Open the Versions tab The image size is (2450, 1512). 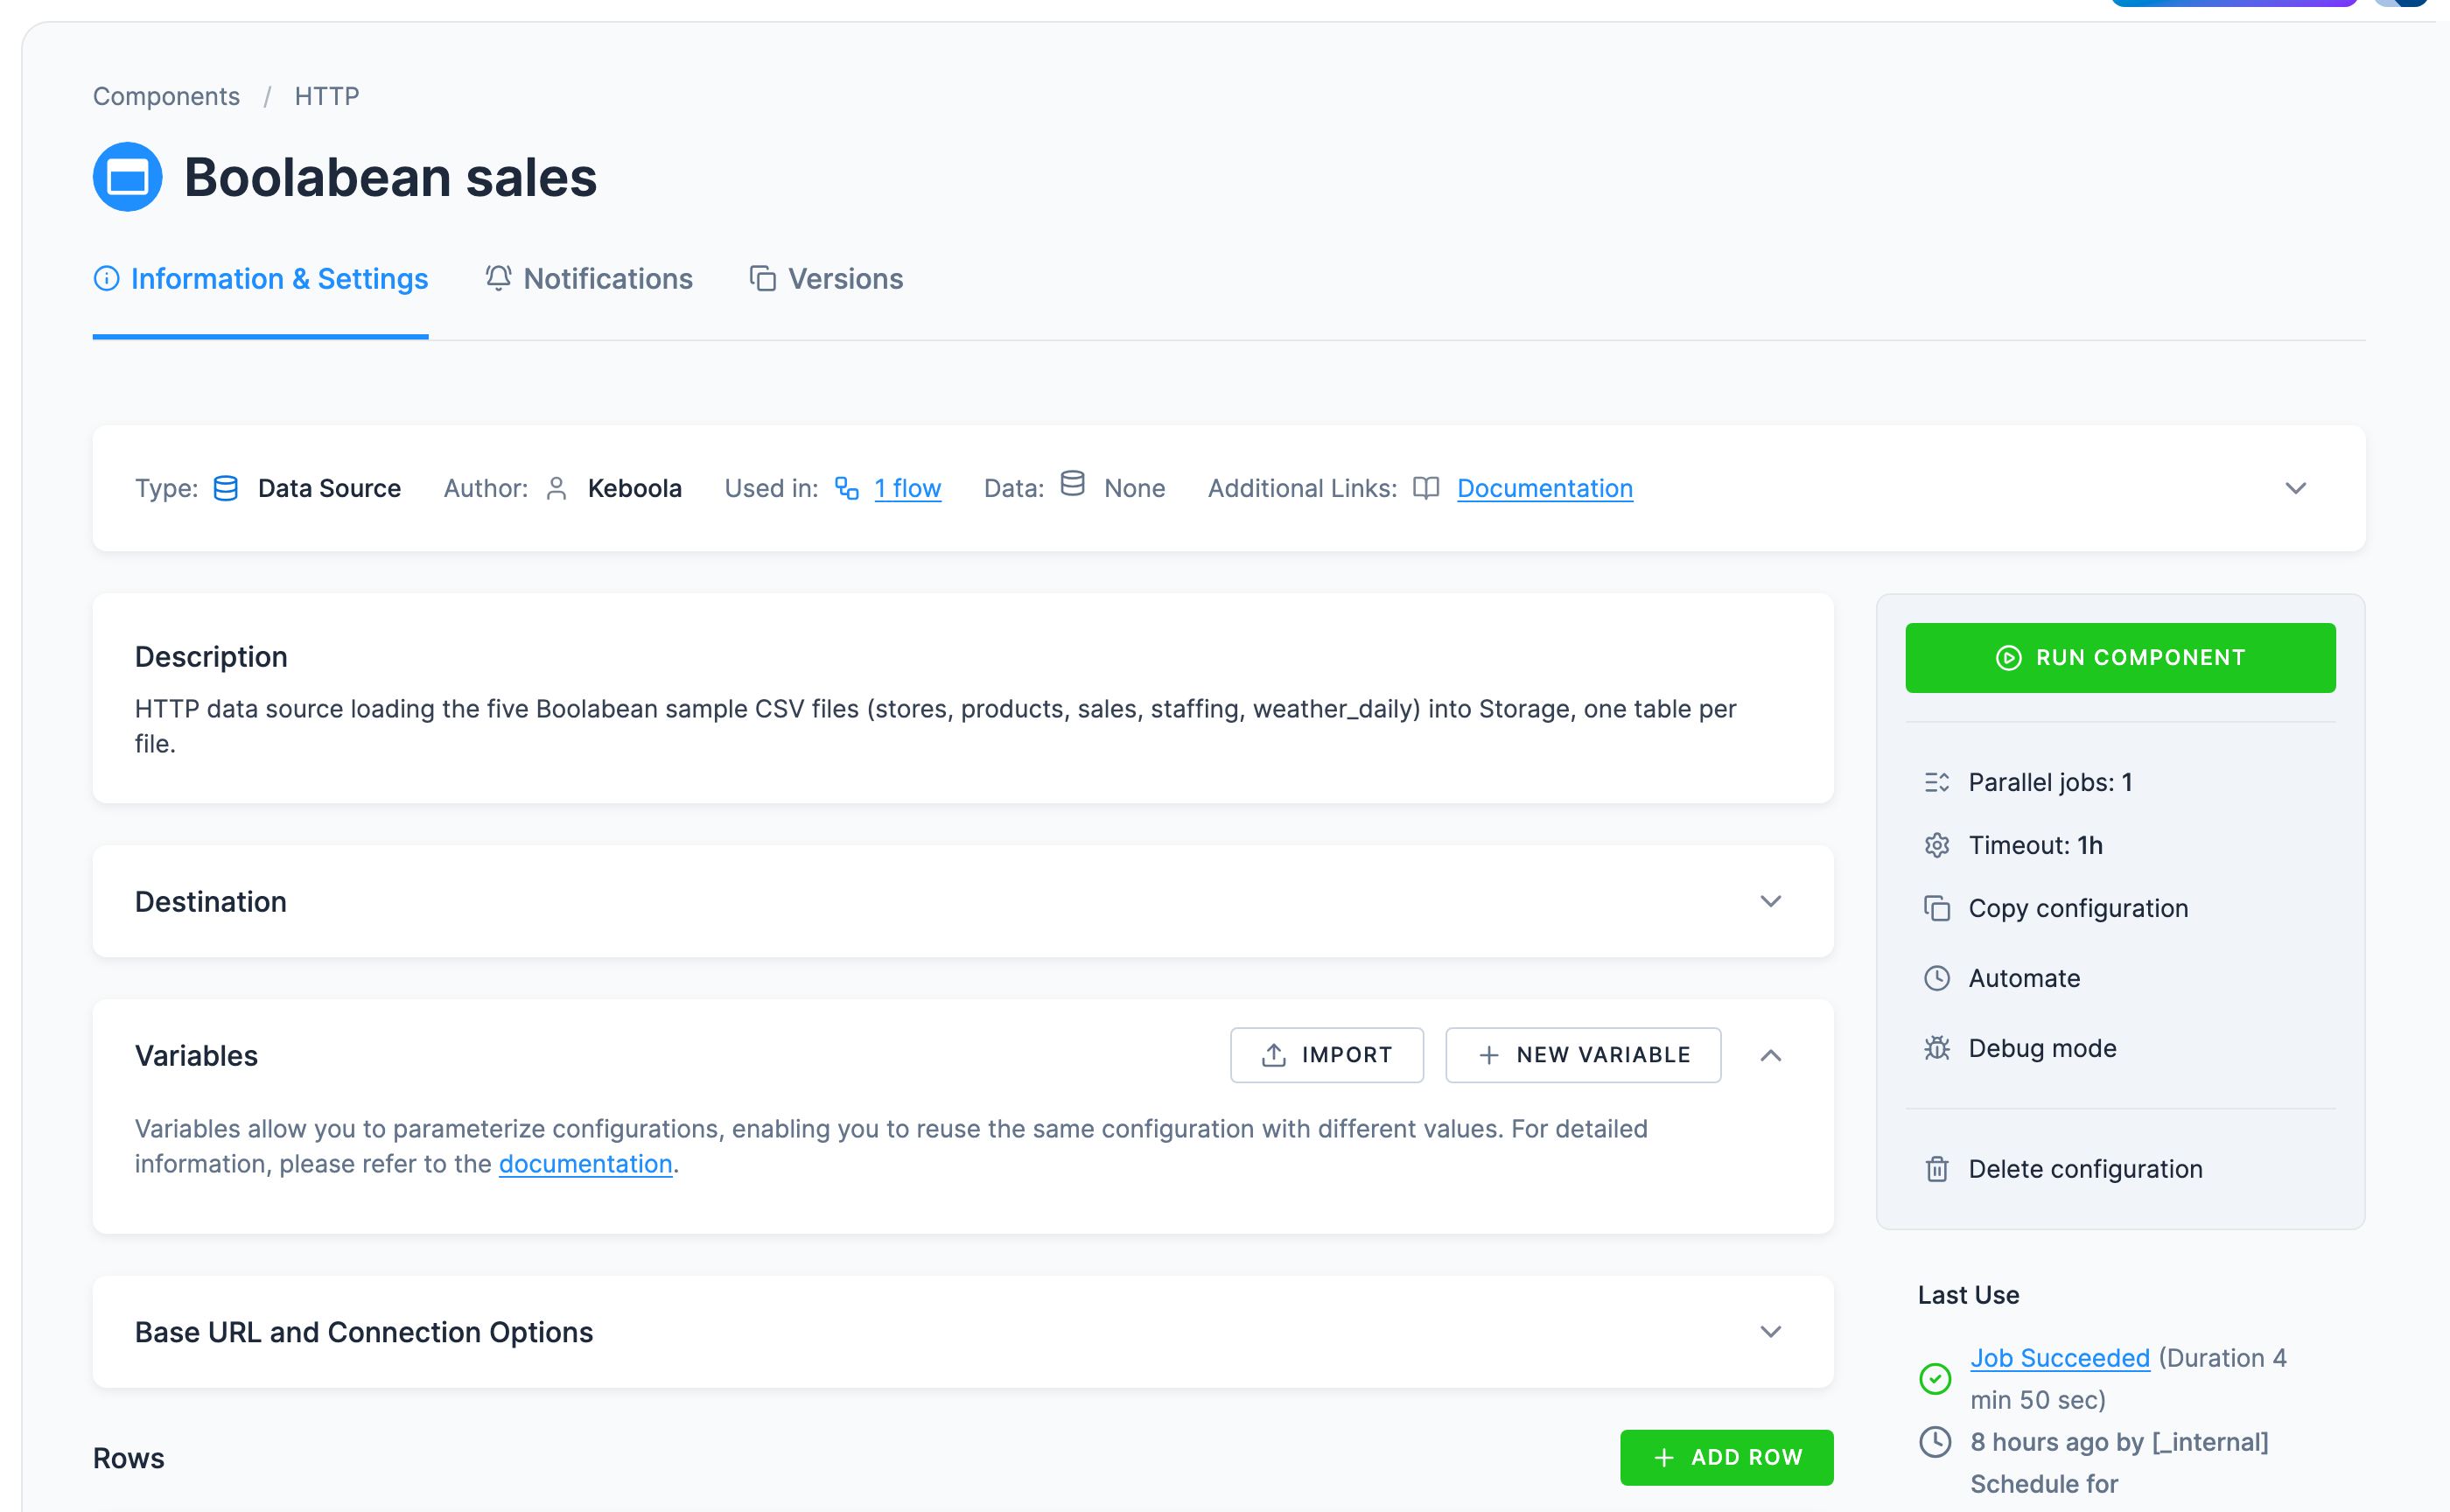(826, 279)
